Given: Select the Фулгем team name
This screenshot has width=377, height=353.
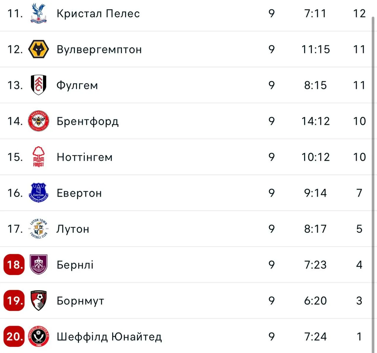Looking at the screenshot, I should (77, 85).
